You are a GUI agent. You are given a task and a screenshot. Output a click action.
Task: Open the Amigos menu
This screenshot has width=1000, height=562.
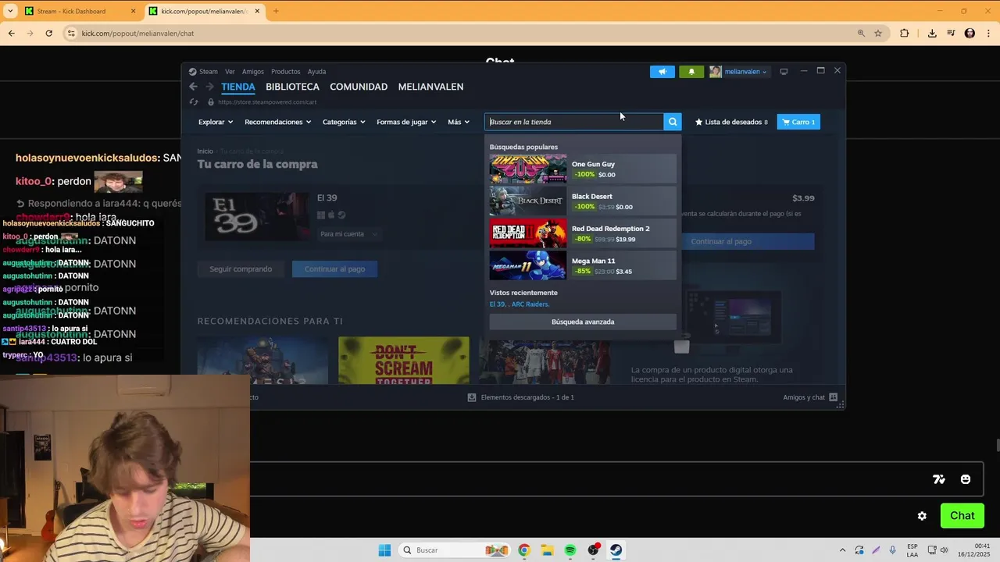click(253, 72)
